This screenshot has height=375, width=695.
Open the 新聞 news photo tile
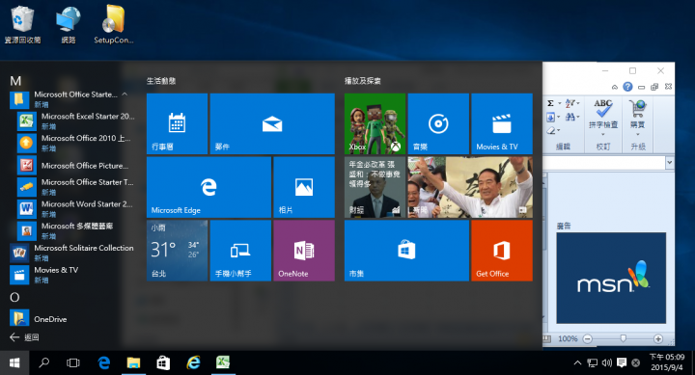tap(470, 187)
